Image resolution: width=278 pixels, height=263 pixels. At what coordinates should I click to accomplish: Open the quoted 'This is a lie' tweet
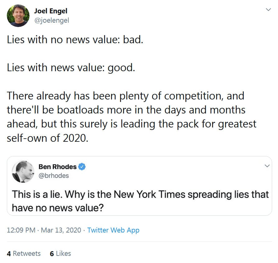pos(140,195)
